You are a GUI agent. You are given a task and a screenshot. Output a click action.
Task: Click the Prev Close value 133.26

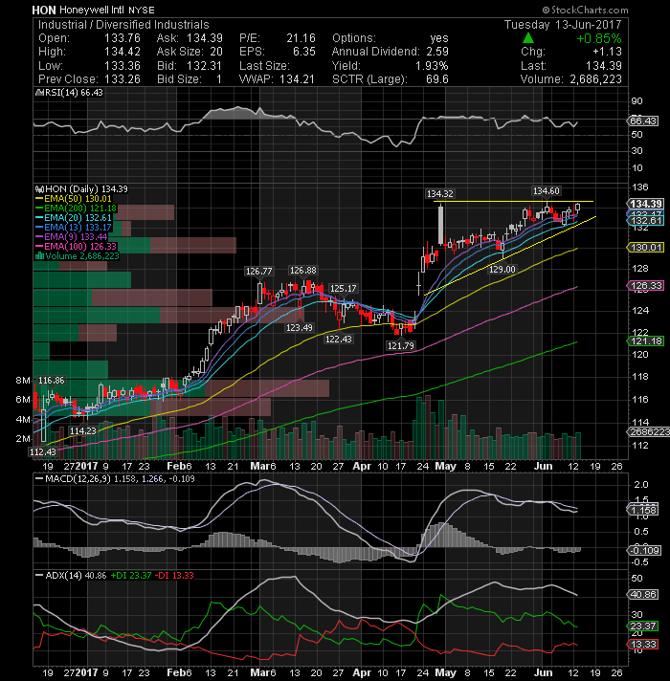pos(123,79)
